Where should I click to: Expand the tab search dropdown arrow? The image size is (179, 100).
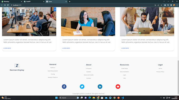(164, 1)
